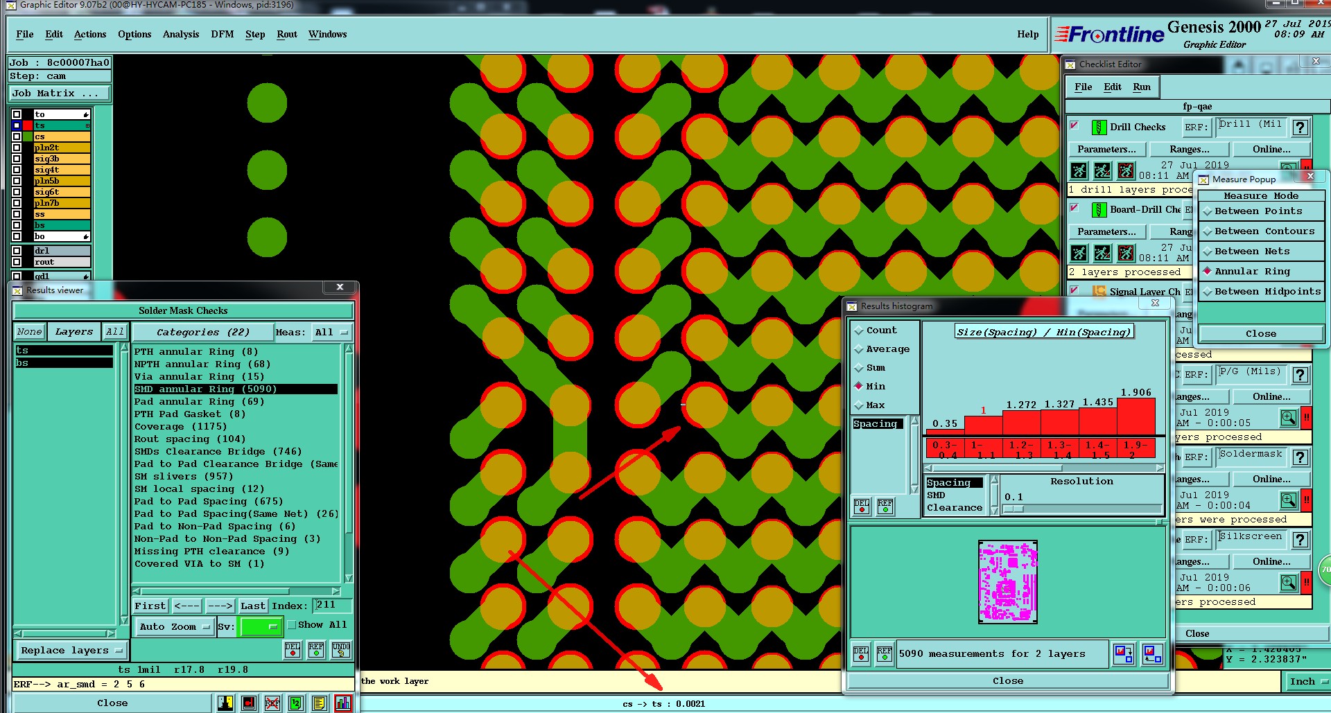Open the Run menu in Checklist Editor
This screenshot has width=1331, height=713.
coord(1142,87)
